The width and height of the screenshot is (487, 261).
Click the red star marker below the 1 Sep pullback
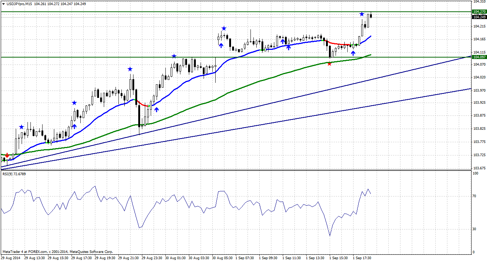point(329,63)
